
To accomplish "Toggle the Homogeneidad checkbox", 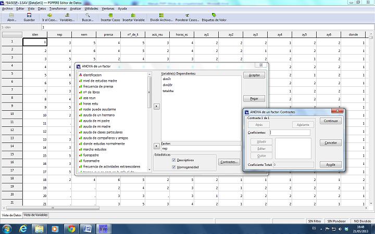I will coord(174,167).
